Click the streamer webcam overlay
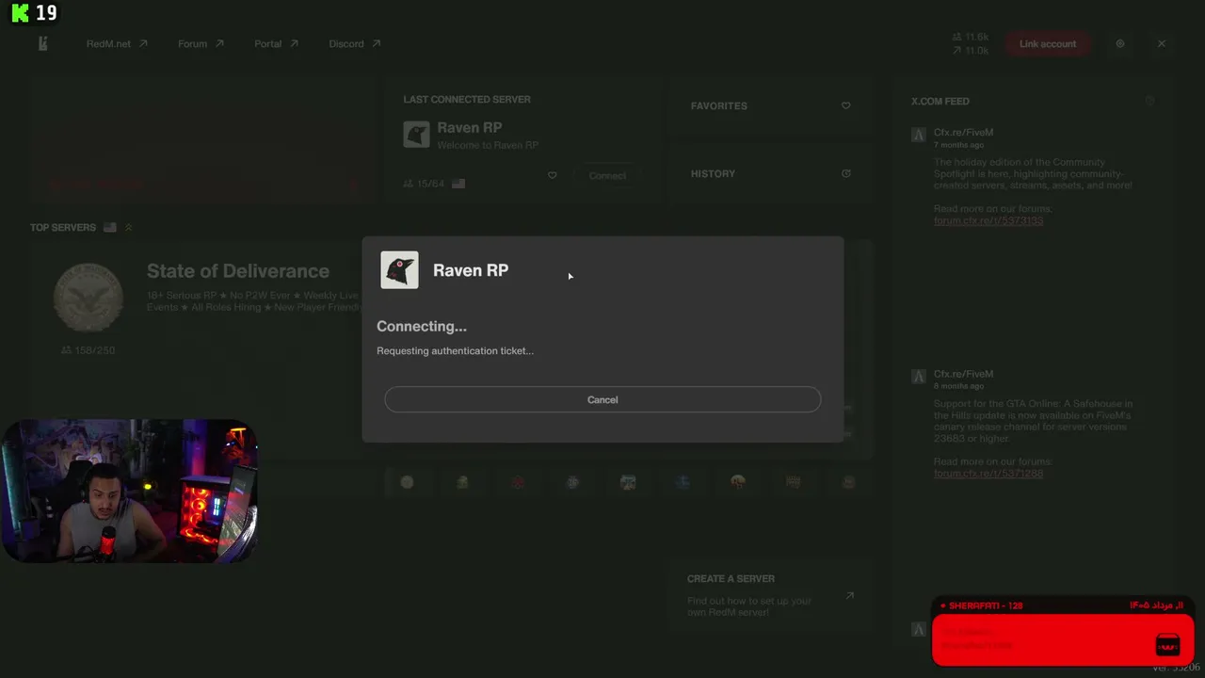This screenshot has width=1205, height=678. (130, 491)
